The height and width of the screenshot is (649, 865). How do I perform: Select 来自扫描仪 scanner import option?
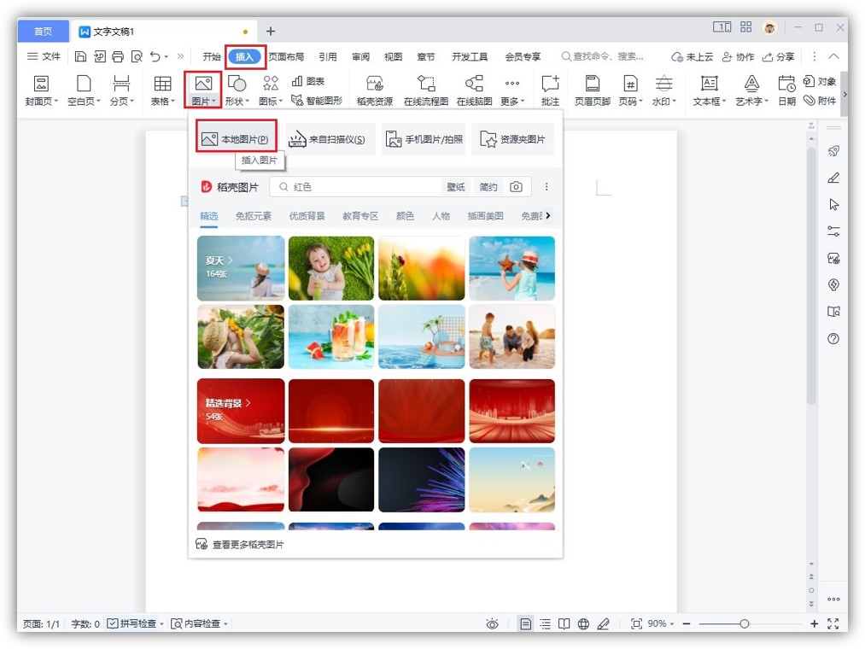click(330, 139)
